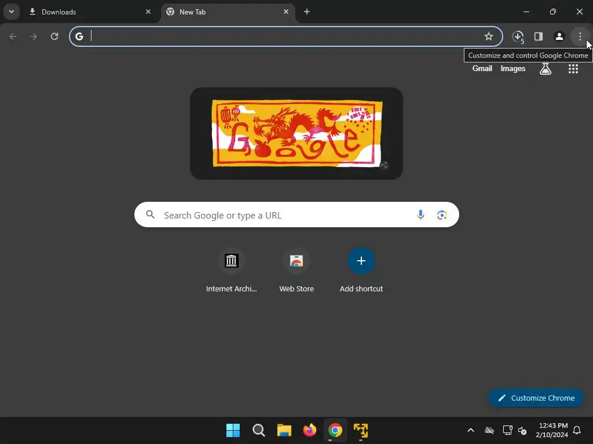The width and height of the screenshot is (593, 444).
Task: Click the magnifier icon in the search box
Action: (x=150, y=215)
